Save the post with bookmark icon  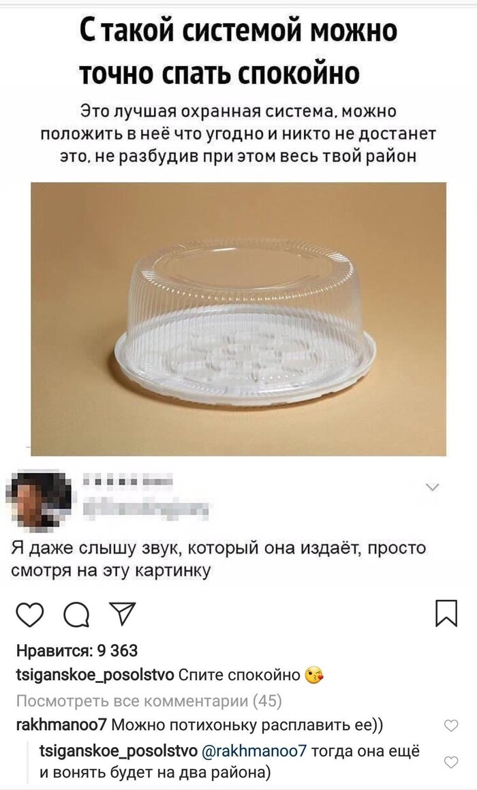pos(446,613)
